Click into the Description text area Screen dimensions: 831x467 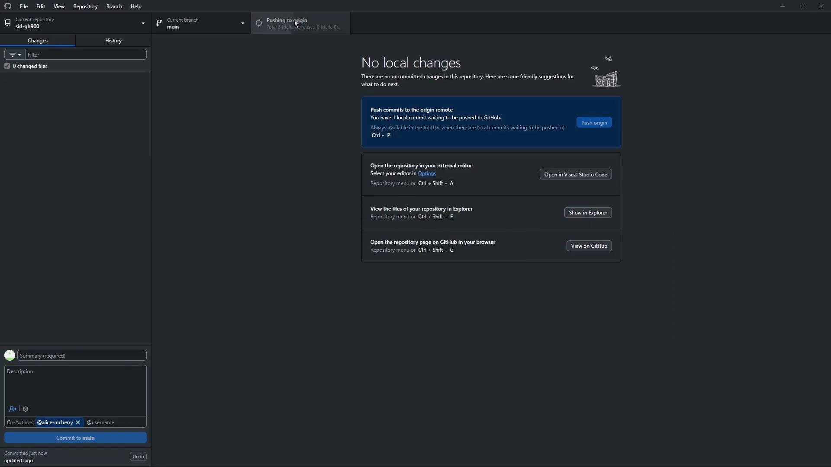click(x=75, y=385)
